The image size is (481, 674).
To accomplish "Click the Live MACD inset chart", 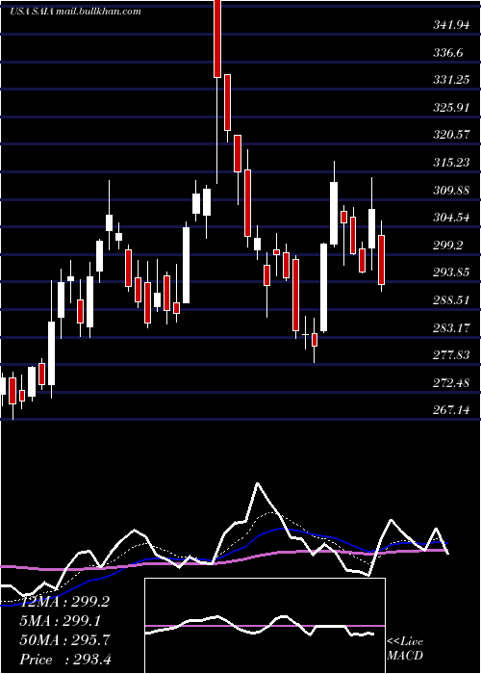I will pyautogui.click(x=265, y=626).
